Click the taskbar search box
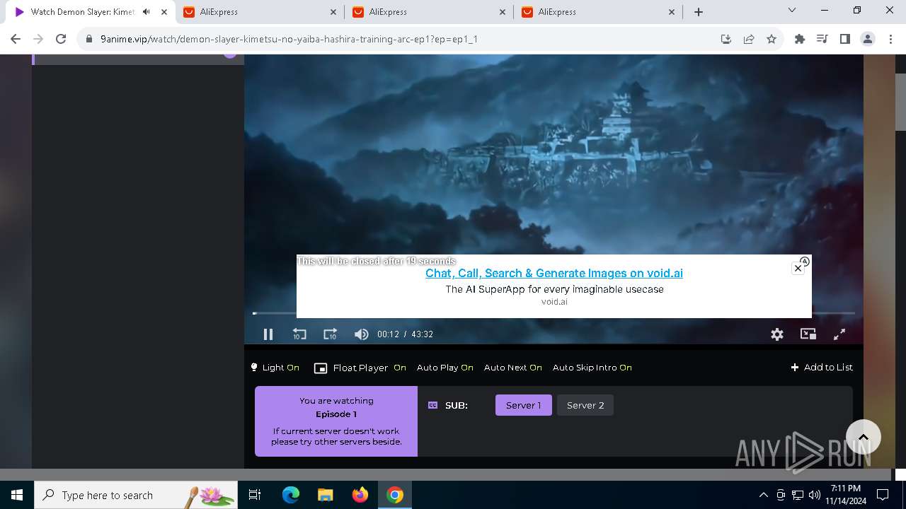Image resolution: width=906 pixels, height=509 pixels. pos(136,495)
